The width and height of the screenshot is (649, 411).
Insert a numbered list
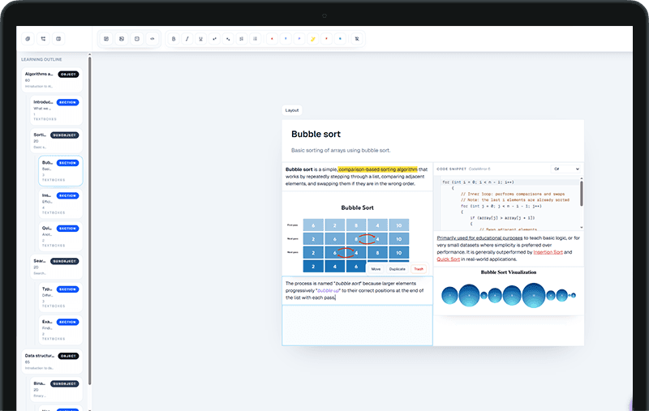tap(241, 39)
